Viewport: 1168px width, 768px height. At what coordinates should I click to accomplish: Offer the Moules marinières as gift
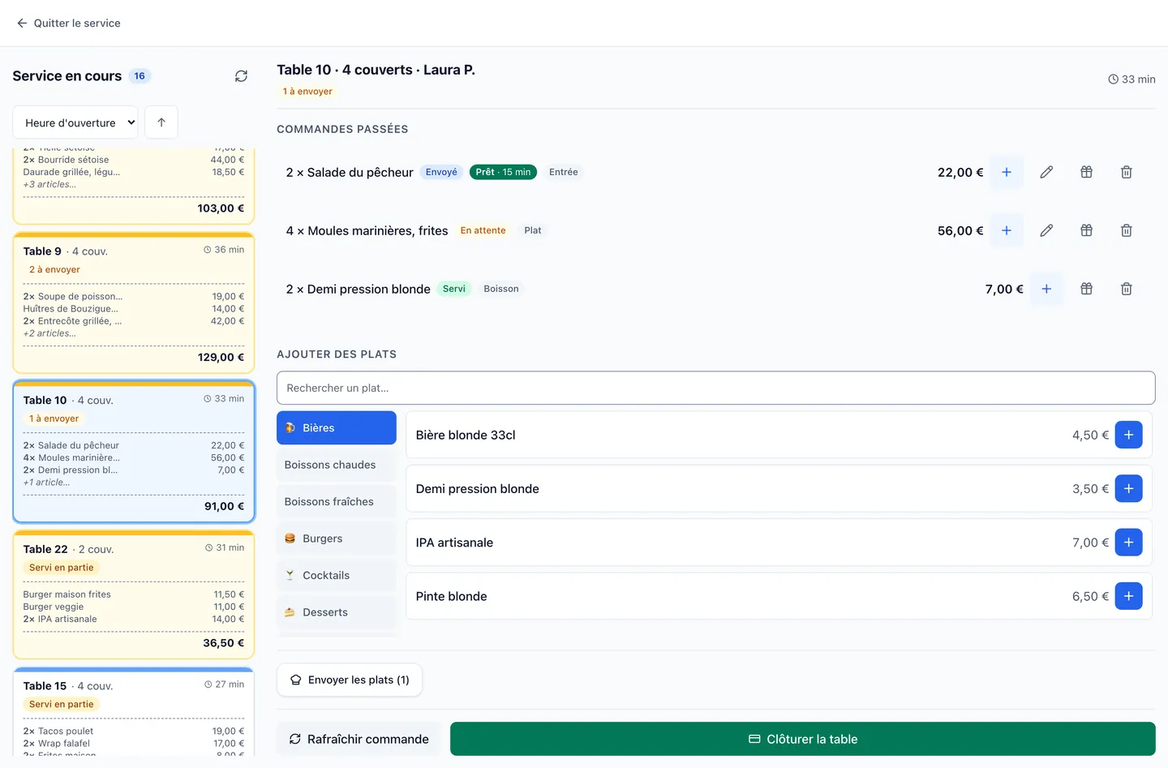[x=1087, y=230]
